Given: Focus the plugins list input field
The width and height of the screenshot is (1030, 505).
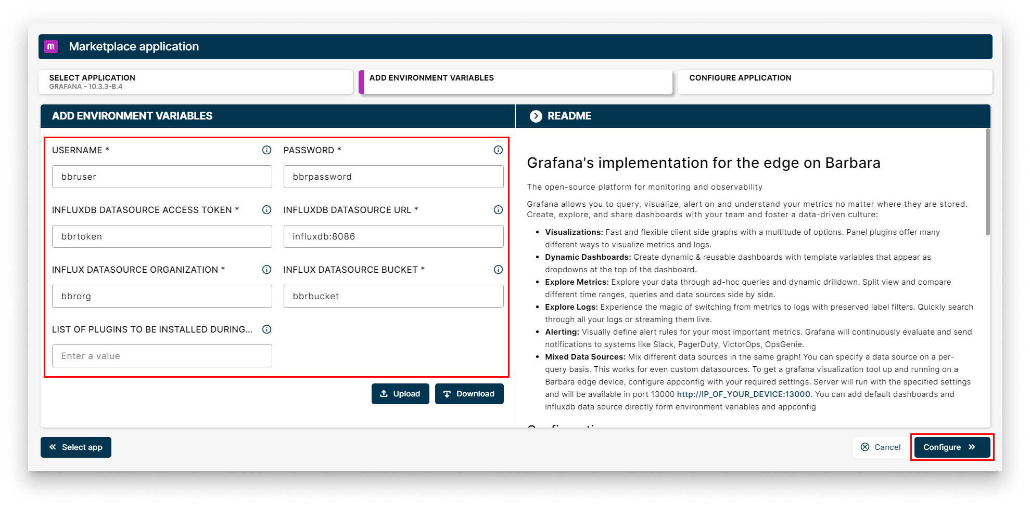Looking at the screenshot, I should click(162, 356).
